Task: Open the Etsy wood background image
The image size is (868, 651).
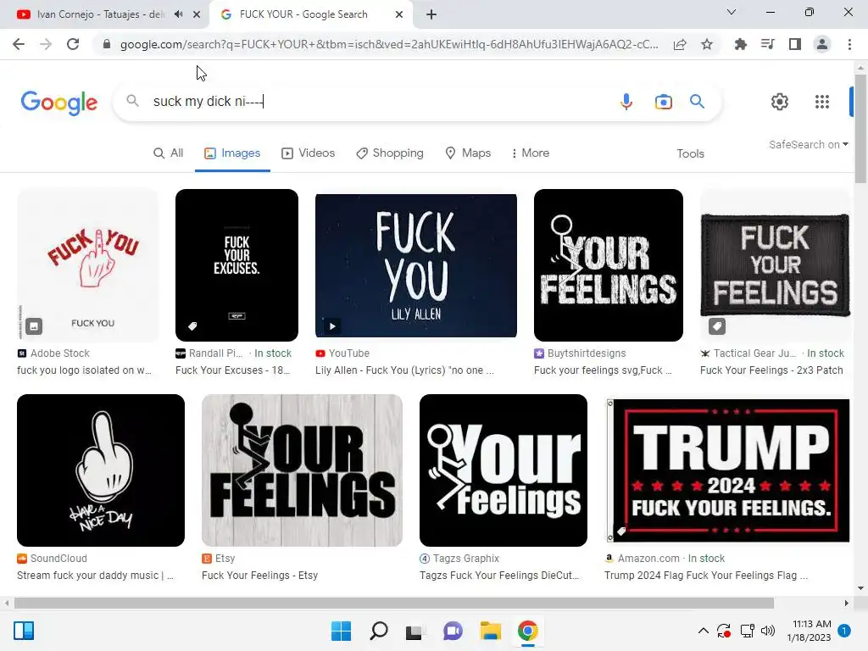Action: pyautogui.click(x=303, y=470)
